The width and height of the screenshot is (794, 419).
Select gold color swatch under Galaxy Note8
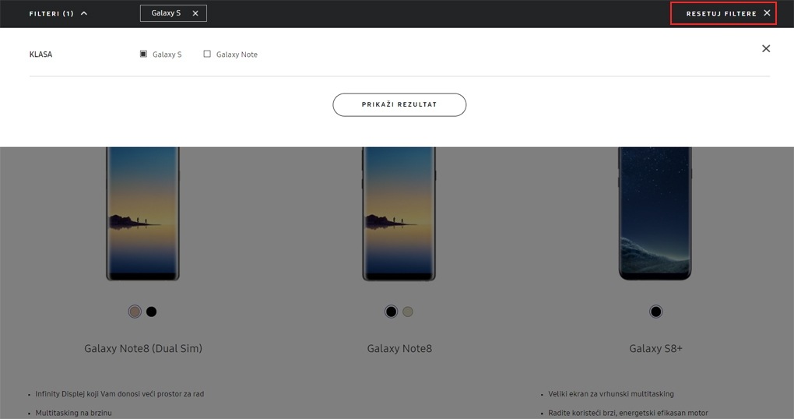pyautogui.click(x=408, y=312)
